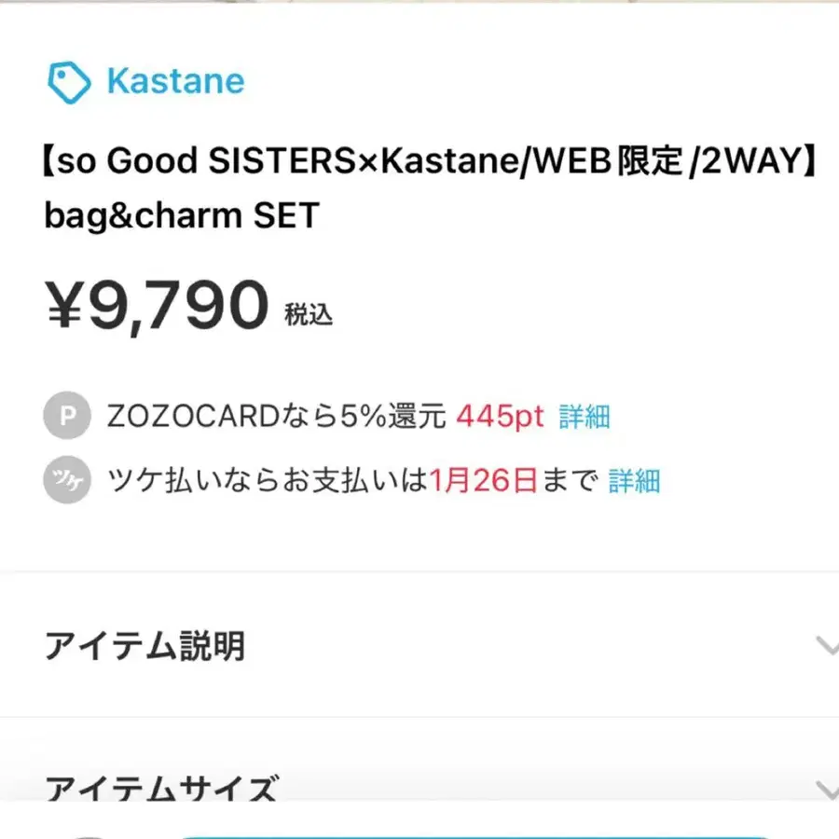Click the red 445pt points value

click(500, 417)
